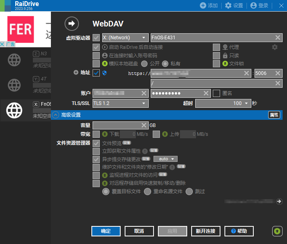Click info icon beside 修改日期 option

[172, 167]
